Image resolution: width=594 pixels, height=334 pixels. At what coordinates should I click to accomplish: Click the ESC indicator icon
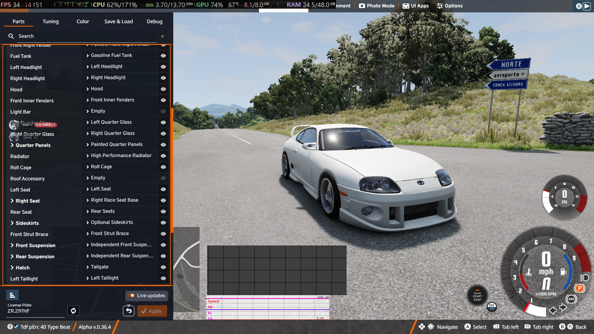[x=492, y=307]
